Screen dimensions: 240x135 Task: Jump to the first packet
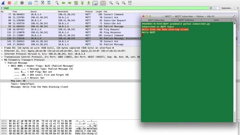click(x=82, y=3)
